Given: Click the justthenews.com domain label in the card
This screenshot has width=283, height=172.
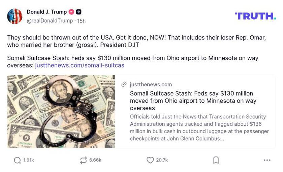Looking at the screenshot, I should pyautogui.click(x=151, y=84).
